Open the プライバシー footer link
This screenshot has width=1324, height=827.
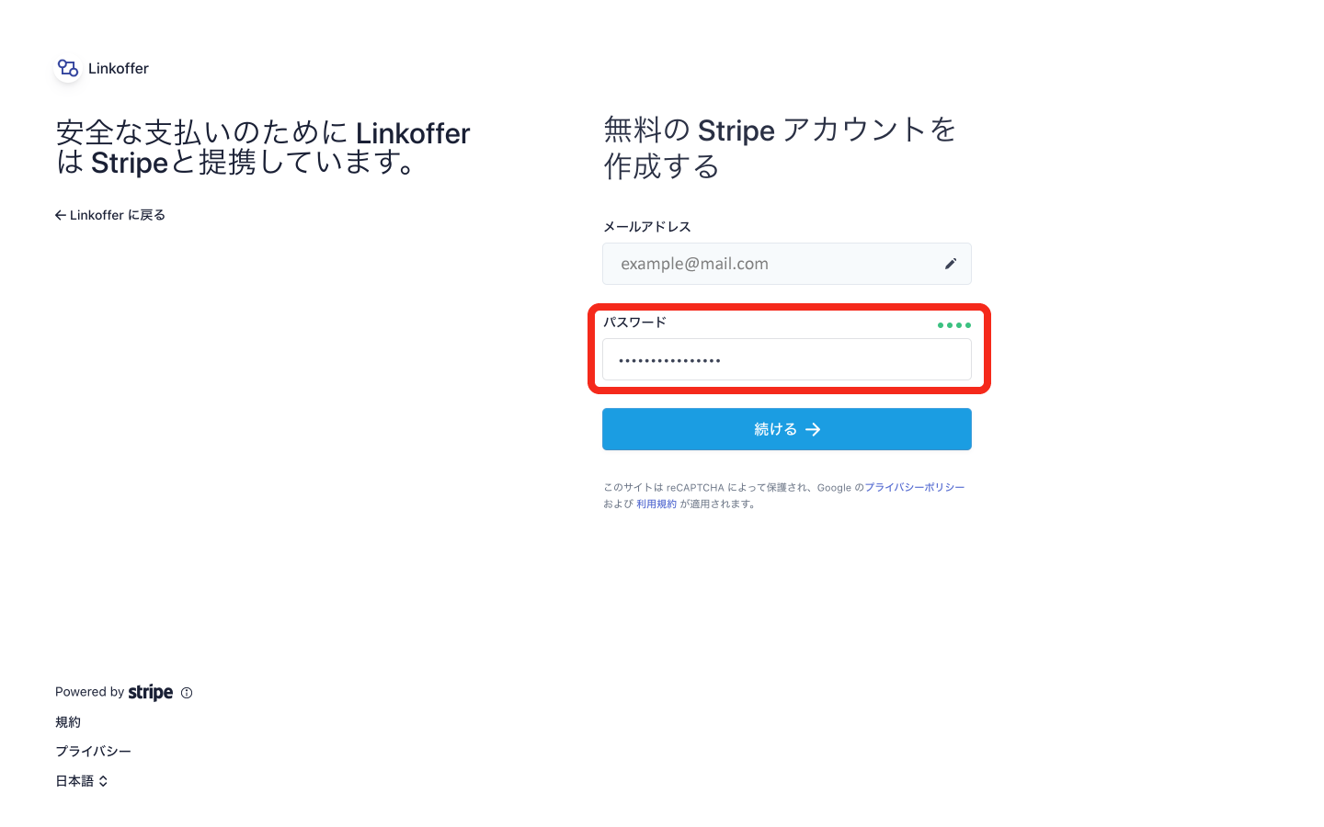coord(93,752)
